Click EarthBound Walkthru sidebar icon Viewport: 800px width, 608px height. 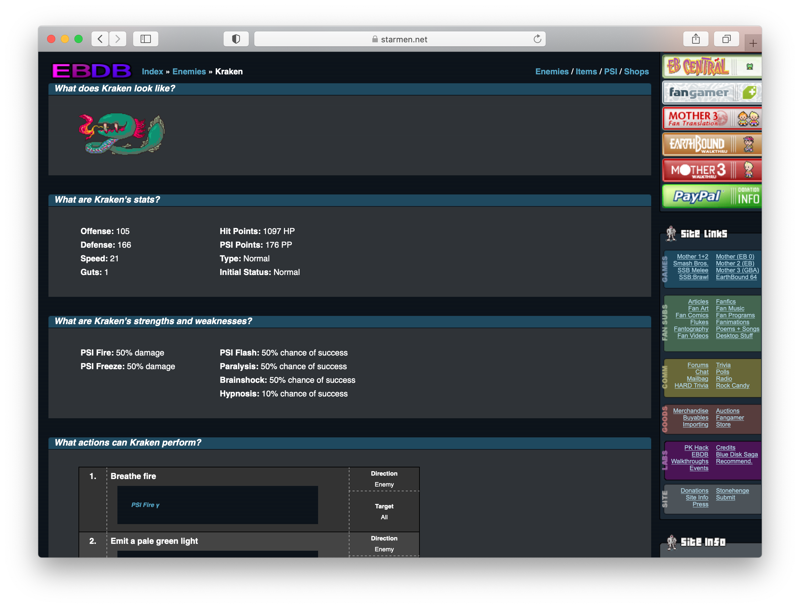click(x=711, y=146)
